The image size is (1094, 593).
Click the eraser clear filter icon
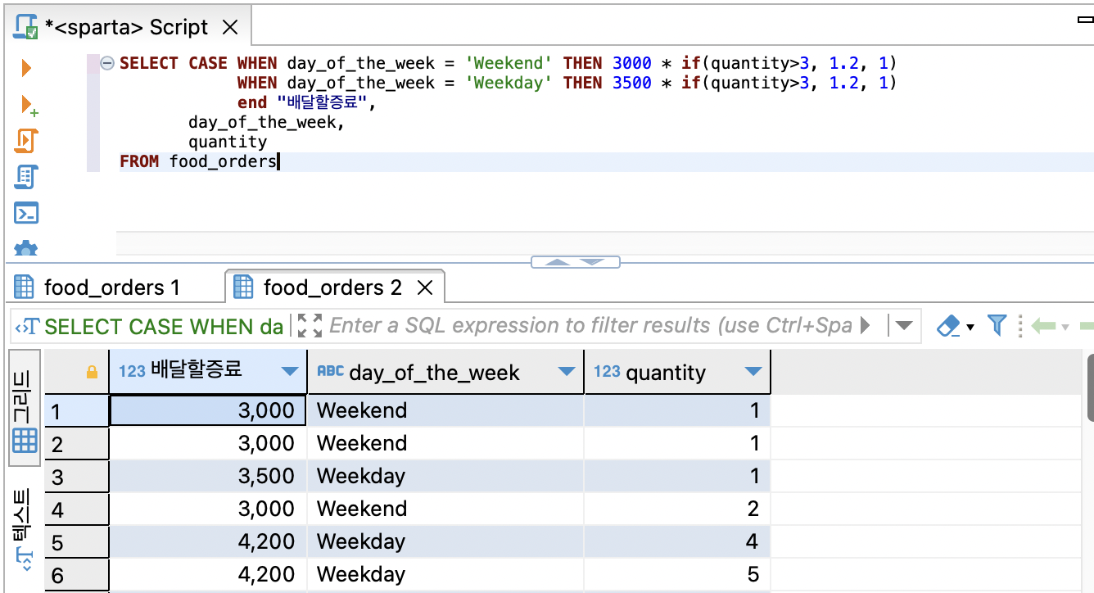pos(947,326)
